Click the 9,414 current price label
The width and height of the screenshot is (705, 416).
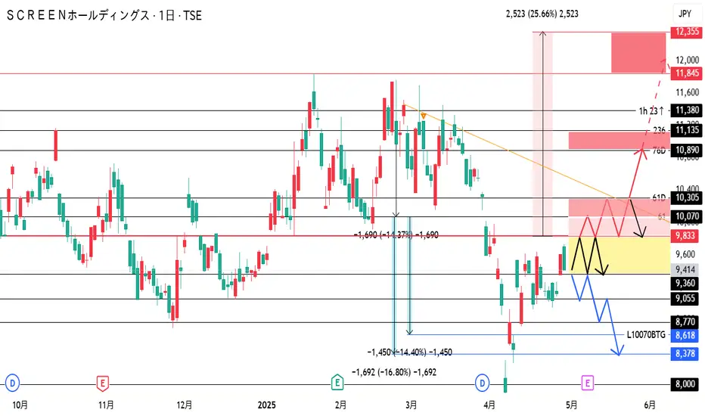[685, 270]
